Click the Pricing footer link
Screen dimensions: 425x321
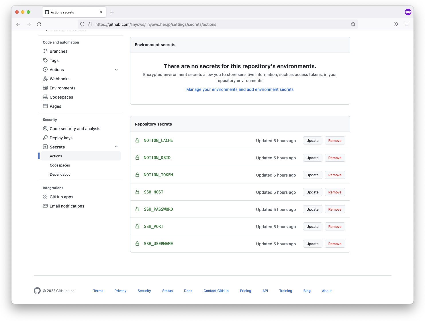coord(245,291)
